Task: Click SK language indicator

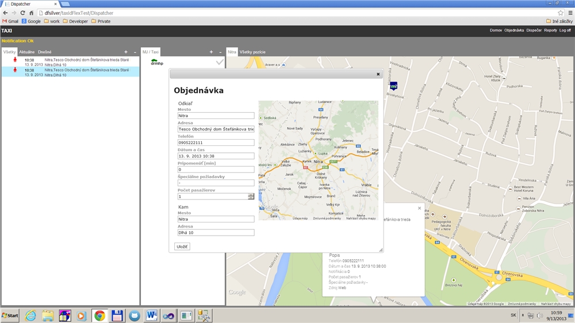Action: [x=513, y=316]
